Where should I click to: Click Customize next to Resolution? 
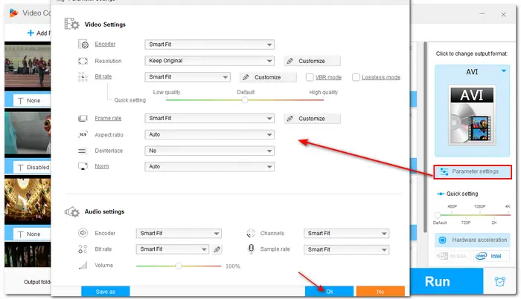pos(312,61)
